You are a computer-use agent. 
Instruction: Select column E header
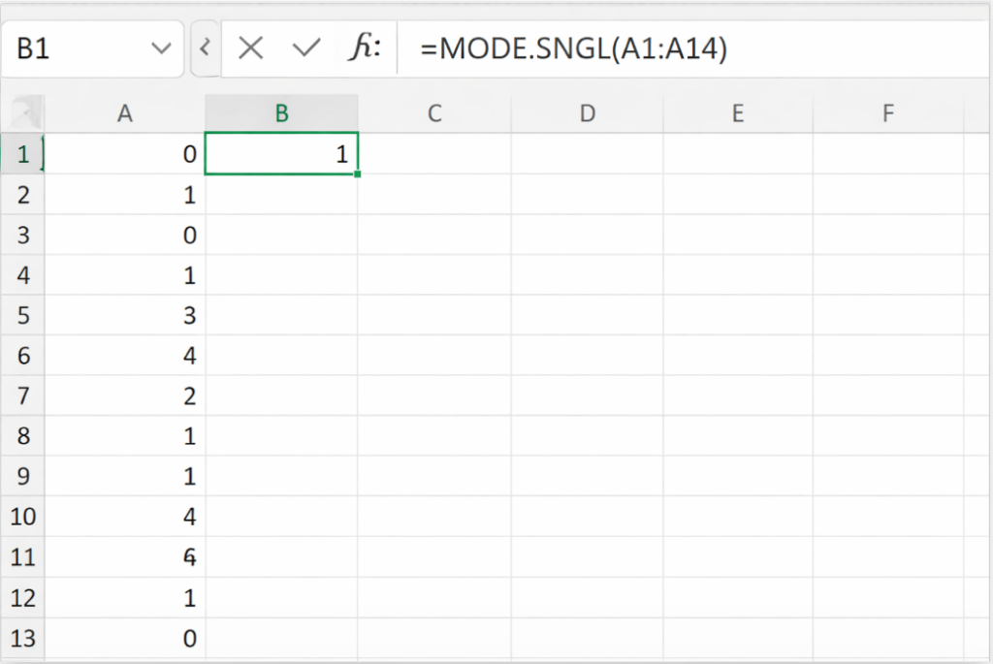[x=738, y=113]
